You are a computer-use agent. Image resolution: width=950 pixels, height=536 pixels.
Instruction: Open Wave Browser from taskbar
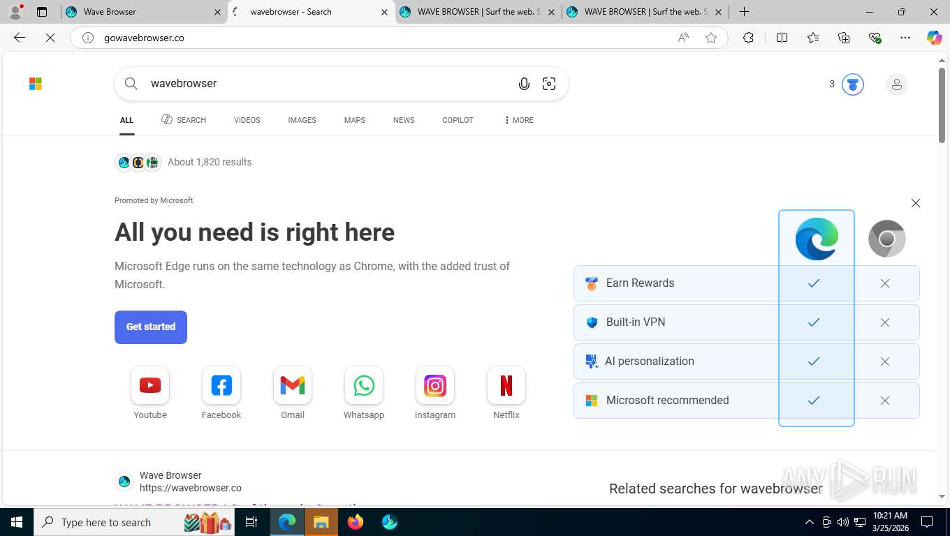coord(390,522)
